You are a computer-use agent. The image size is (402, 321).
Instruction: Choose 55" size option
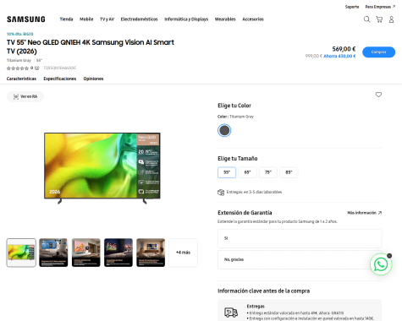point(227,172)
